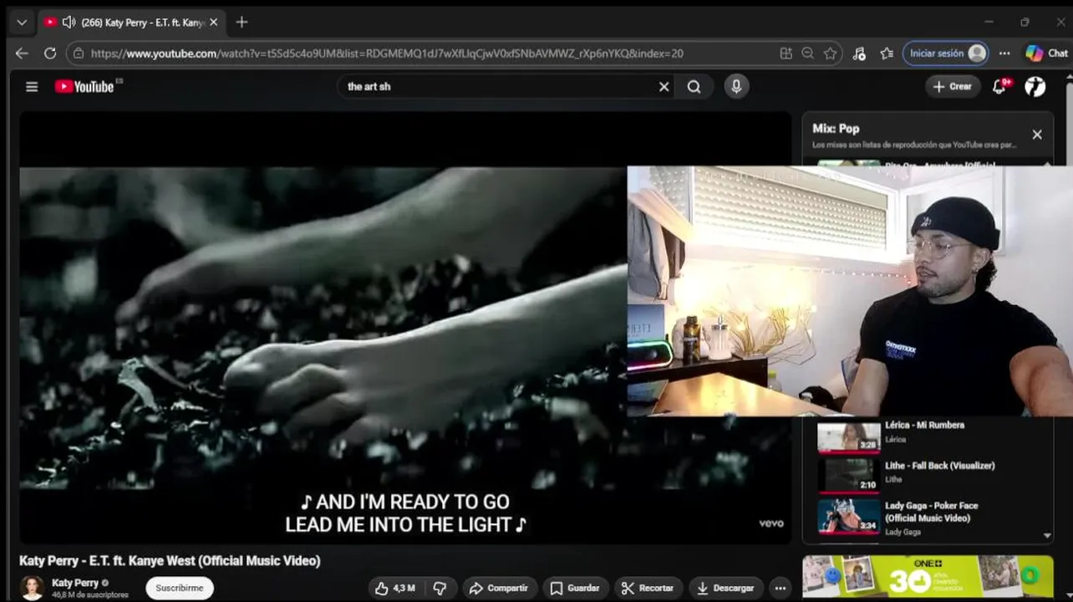Open the Katy Perry channel avatar
The width and height of the screenshot is (1073, 602).
tap(32, 588)
